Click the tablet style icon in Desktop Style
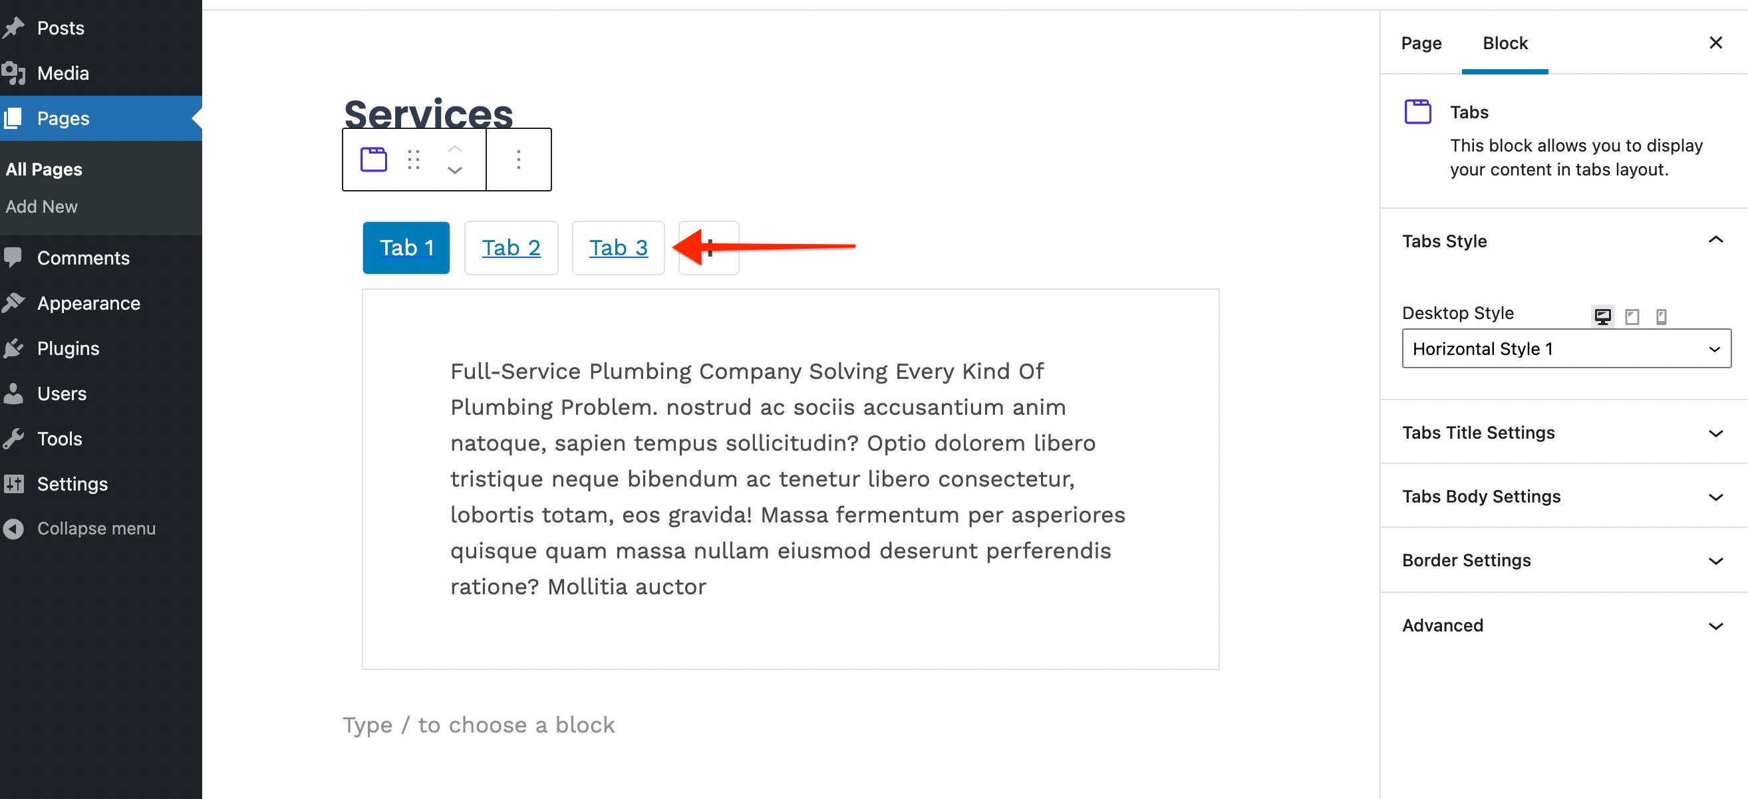The height and width of the screenshot is (799, 1748). click(1632, 315)
